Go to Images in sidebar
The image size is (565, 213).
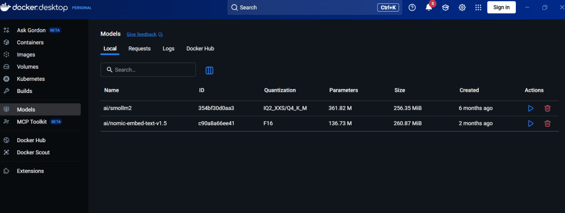26,55
